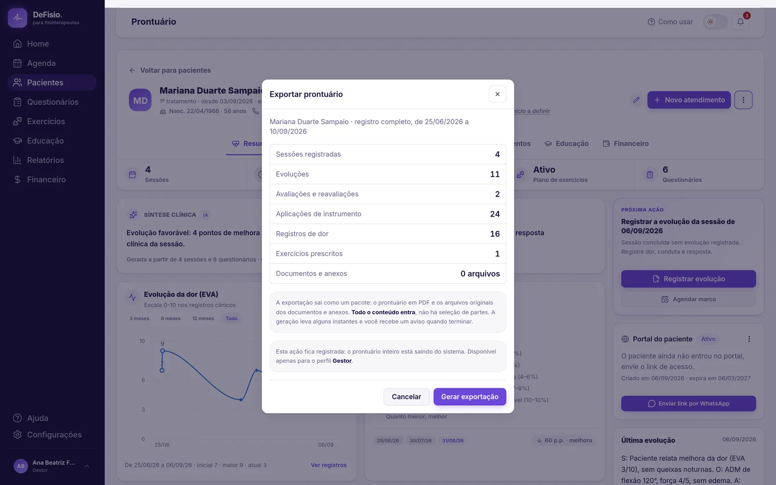Click the Sessões registradas row
776x485 pixels.
[x=388, y=154]
